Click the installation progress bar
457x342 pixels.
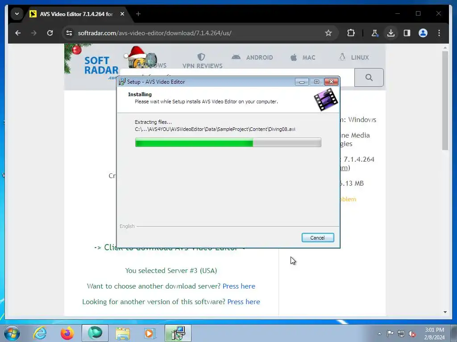click(228, 142)
